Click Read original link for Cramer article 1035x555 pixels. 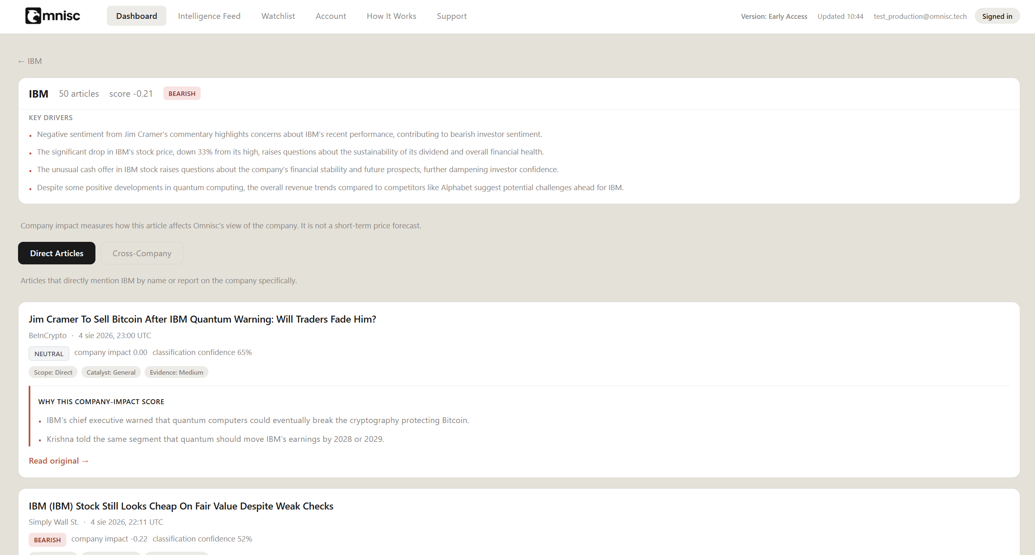(x=59, y=461)
